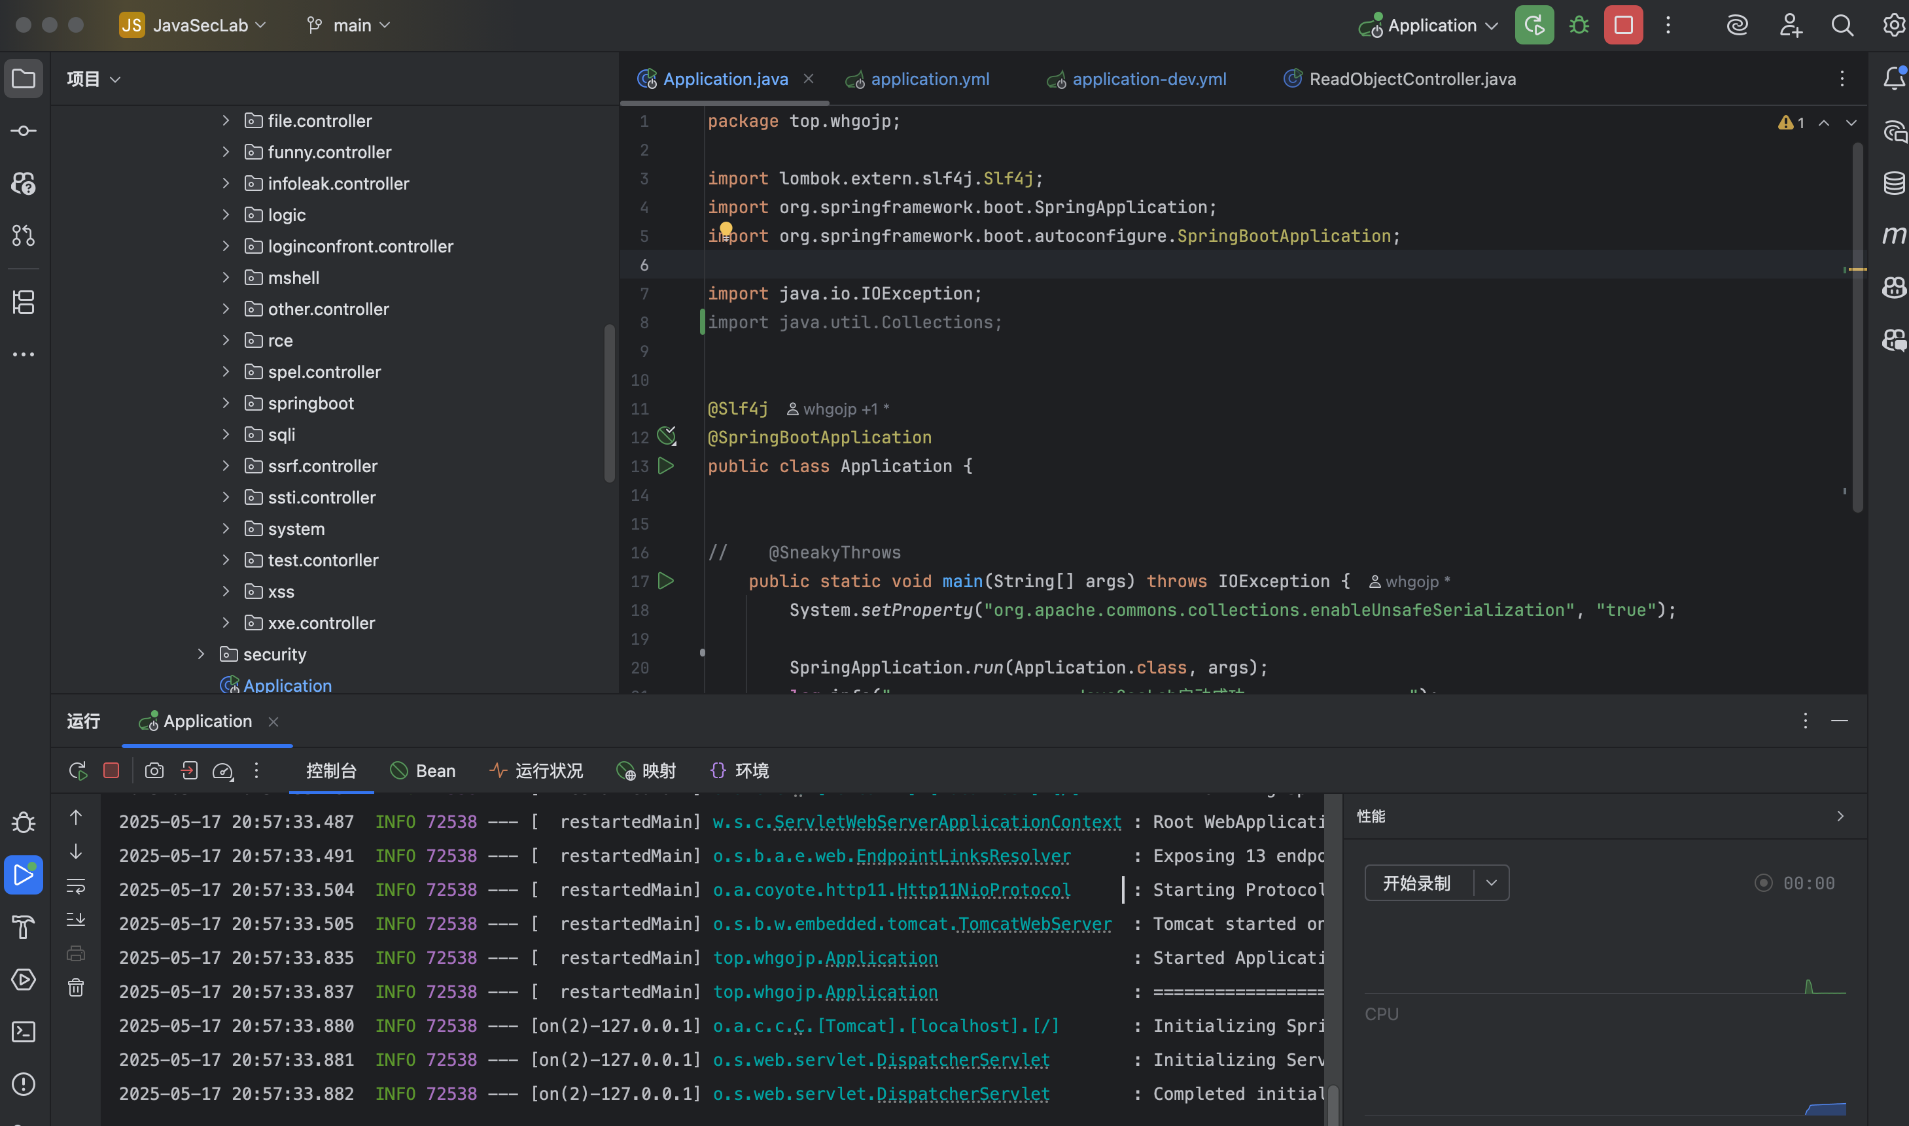Viewport: 1909px width, 1126px height.
Task: Open the Terminal tool window
Action: pyautogui.click(x=24, y=1031)
